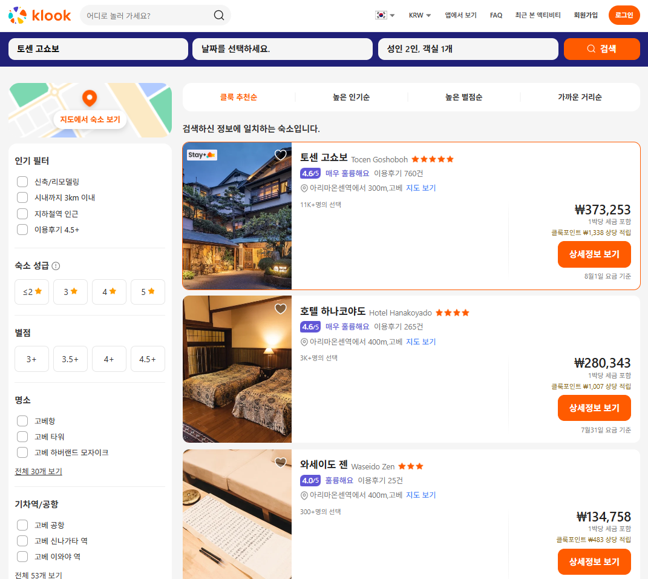This screenshot has height=579, width=648.
Task: Click location pin icon for Tocen Goshoboh
Action: click(304, 188)
